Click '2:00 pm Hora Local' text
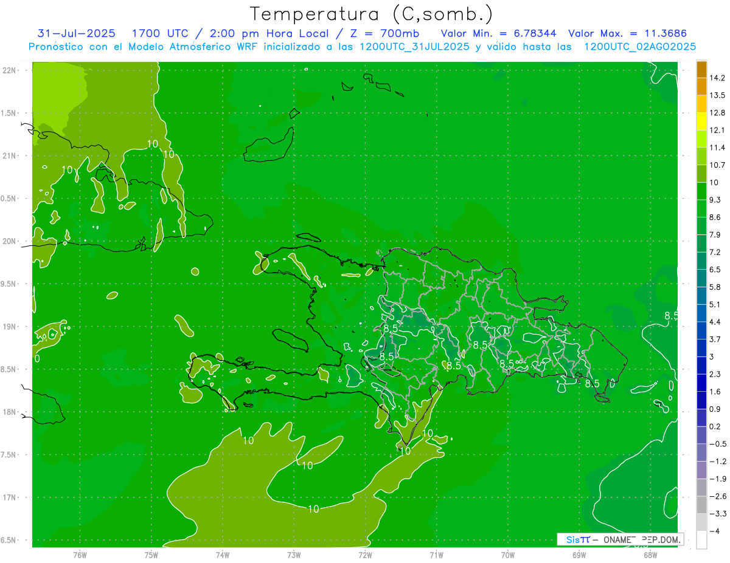This screenshot has height=563, width=730. pos(269,33)
